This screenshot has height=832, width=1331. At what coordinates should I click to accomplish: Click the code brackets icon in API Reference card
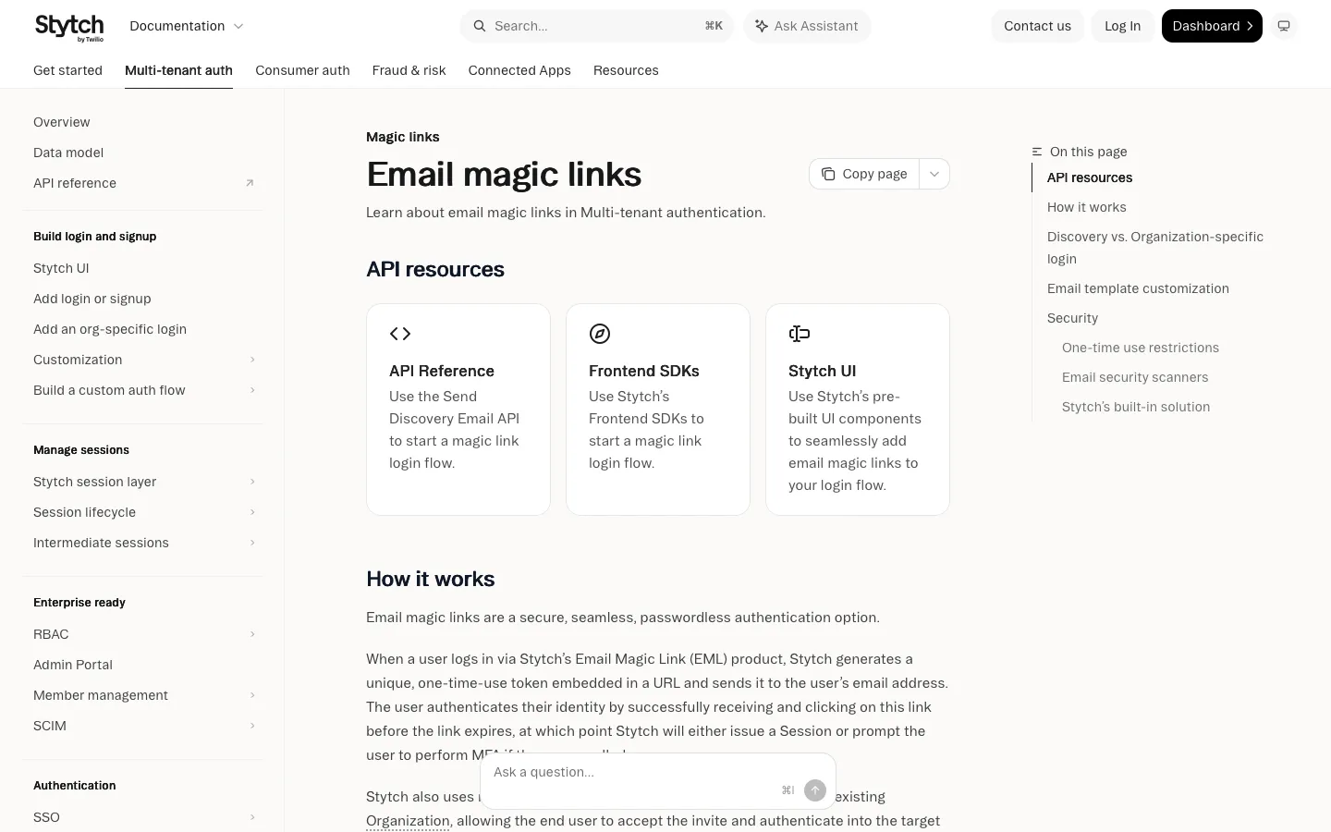400,334
